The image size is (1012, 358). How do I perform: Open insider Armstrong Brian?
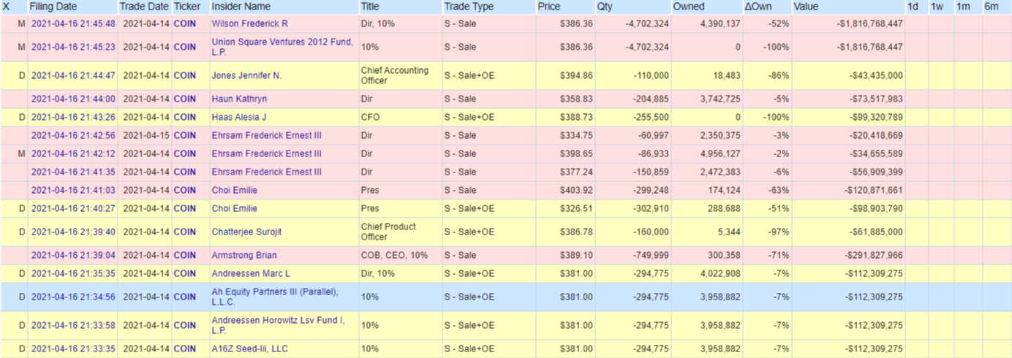(x=244, y=255)
